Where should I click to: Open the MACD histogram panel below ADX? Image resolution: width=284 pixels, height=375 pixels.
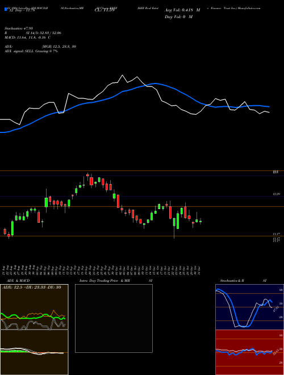coord(34,352)
